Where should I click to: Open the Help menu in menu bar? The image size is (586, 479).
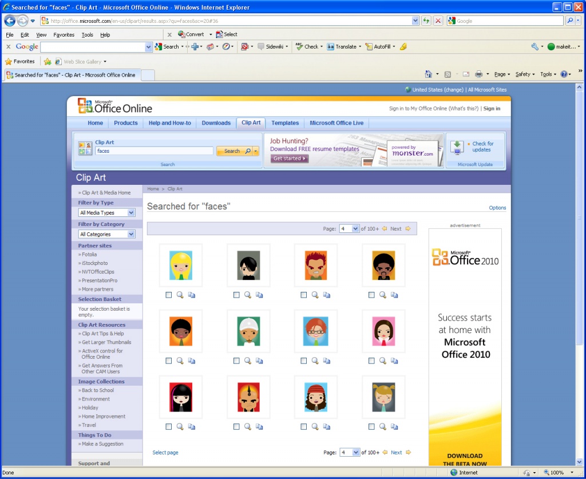coord(105,35)
